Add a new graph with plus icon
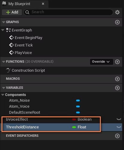Image resolution: width=124 pixels, height=150 pixels. 117,22
